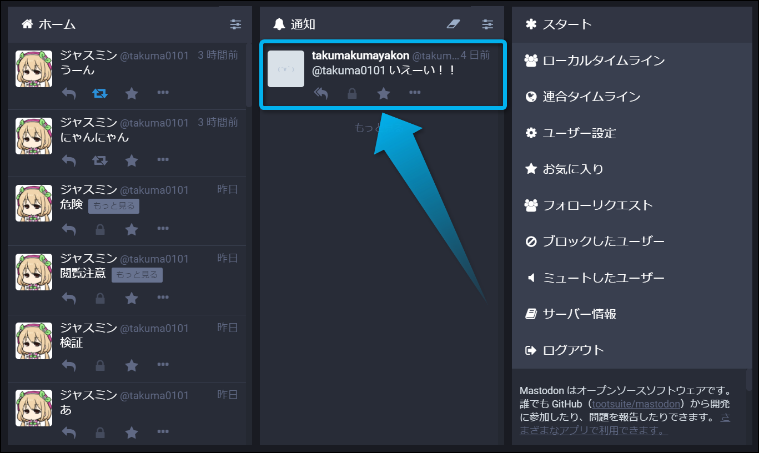Click the bell icon in 通知 header
The width and height of the screenshot is (759, 453).
pyautogui.click(x=279, y=24)
